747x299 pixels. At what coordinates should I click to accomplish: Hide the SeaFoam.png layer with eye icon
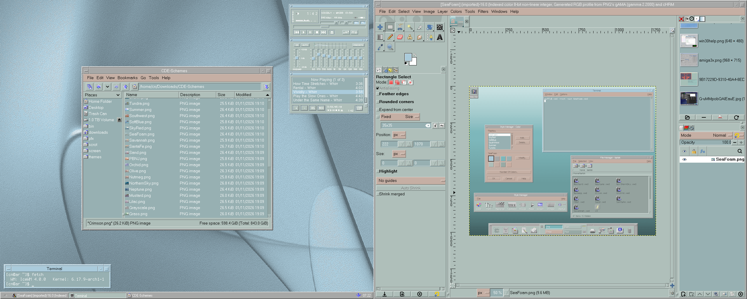[684, 159]
